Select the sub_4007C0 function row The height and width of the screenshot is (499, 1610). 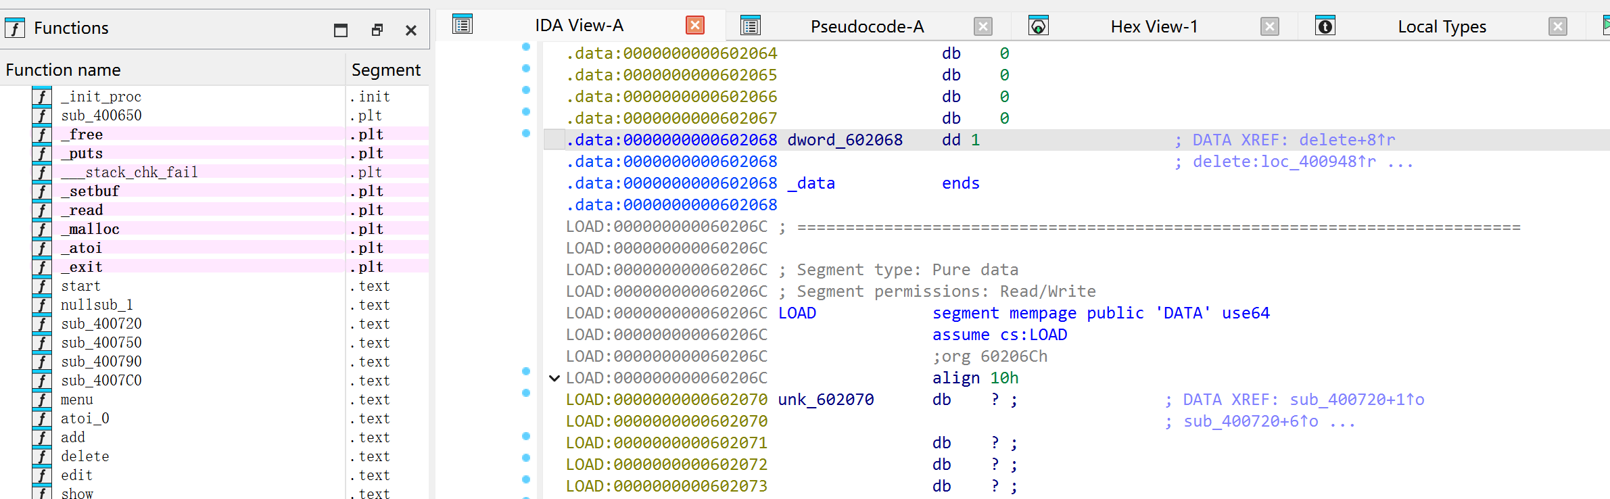214,381
